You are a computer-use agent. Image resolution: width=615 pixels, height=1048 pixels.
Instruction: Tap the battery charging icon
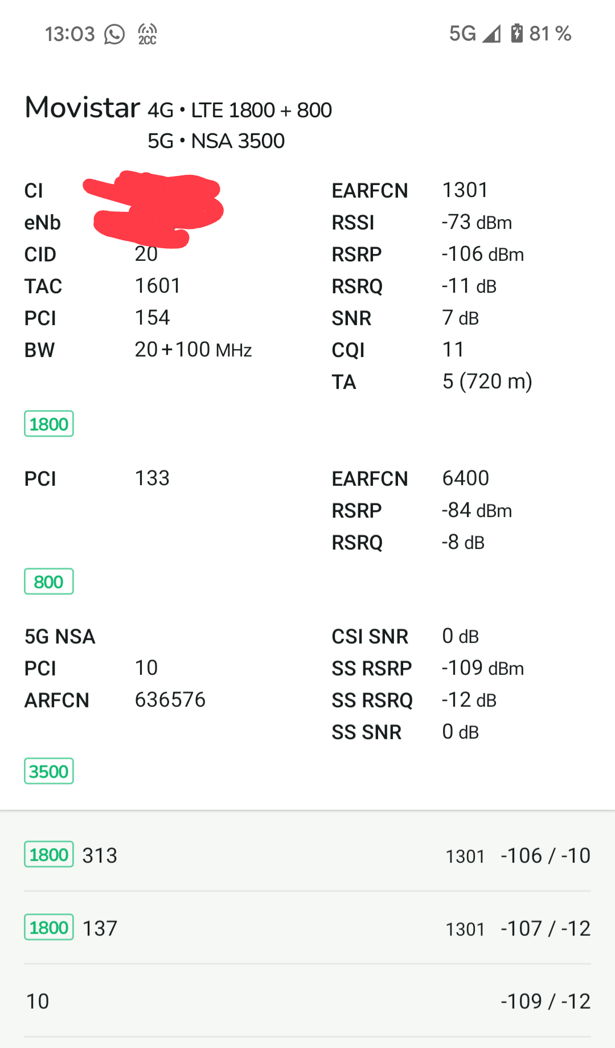click(x=516, y=34)
